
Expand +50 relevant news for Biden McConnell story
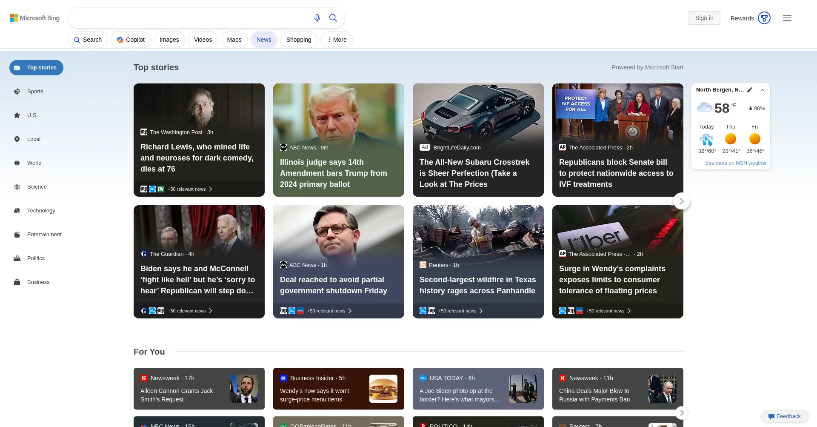pos(190,311)
